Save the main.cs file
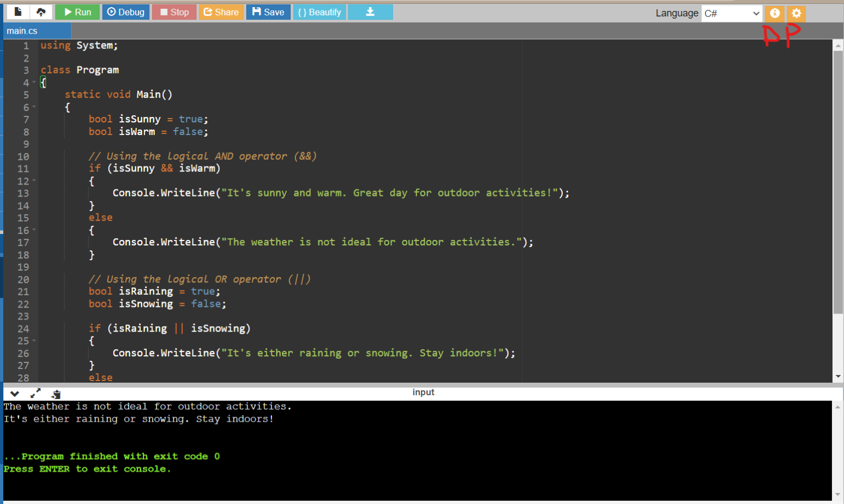 [268, 12]
